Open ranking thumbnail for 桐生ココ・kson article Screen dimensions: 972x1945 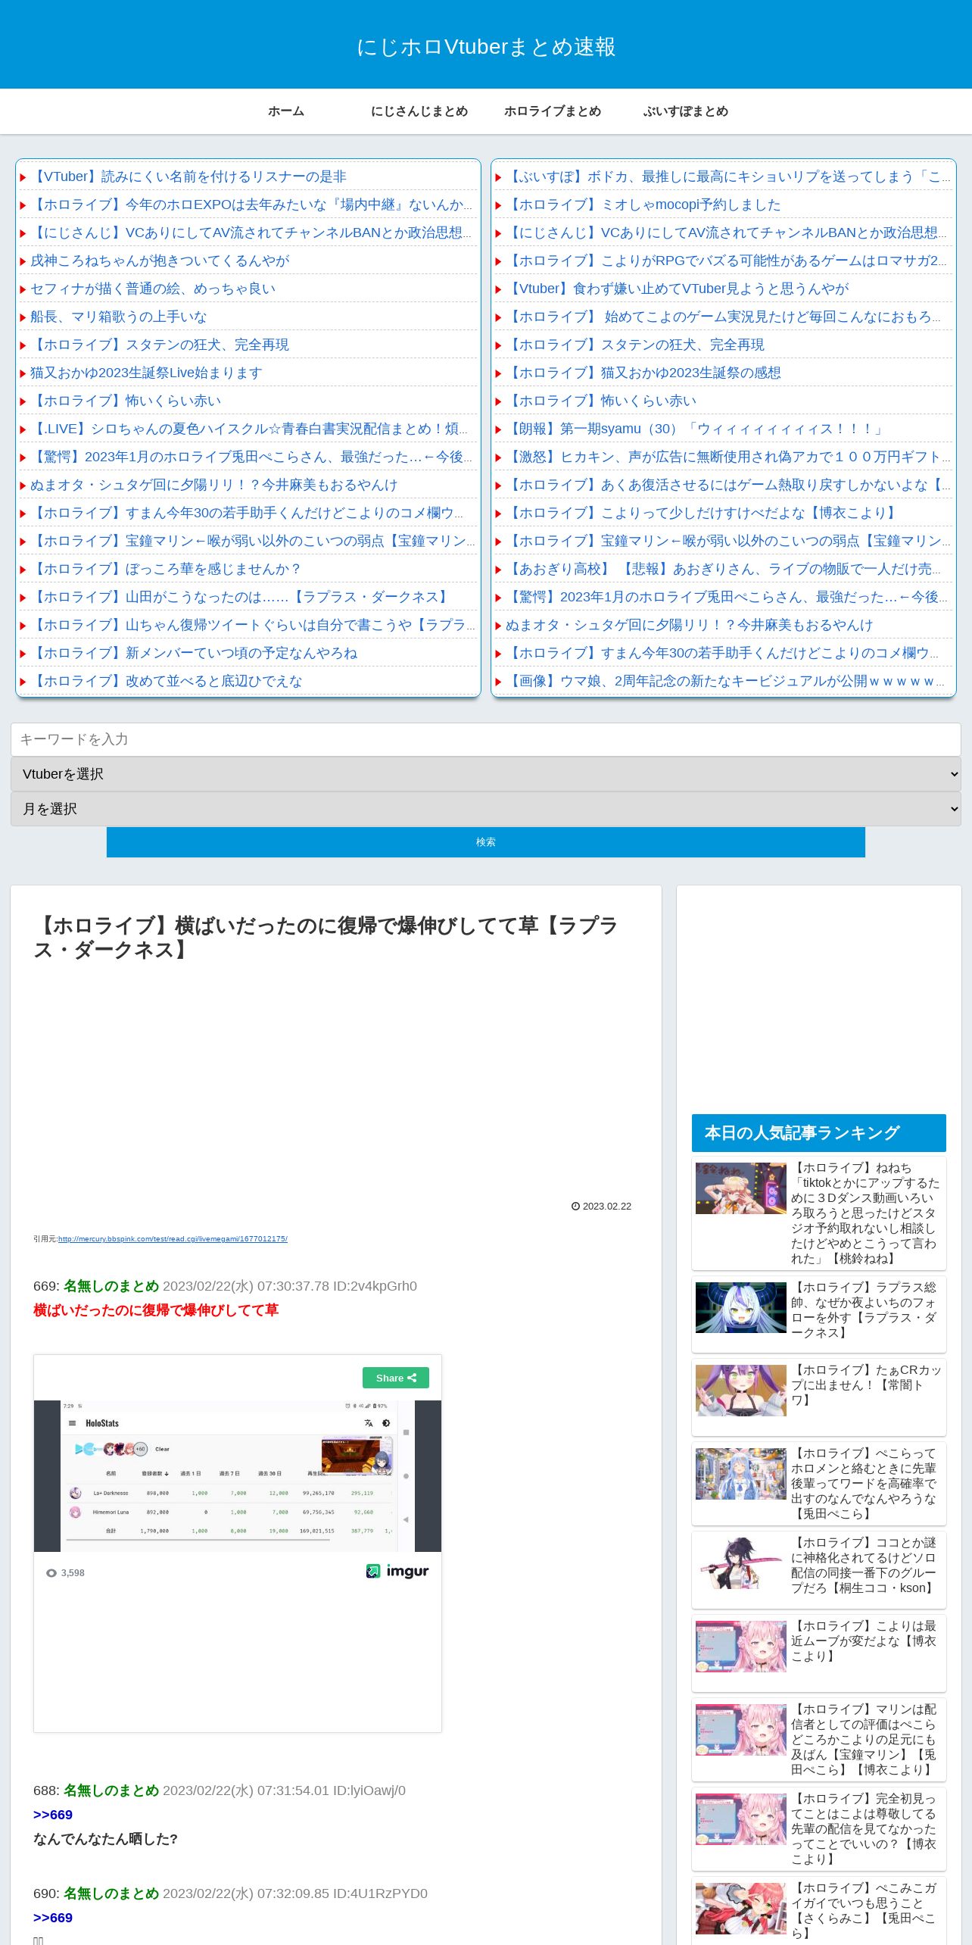(740, 1563)
